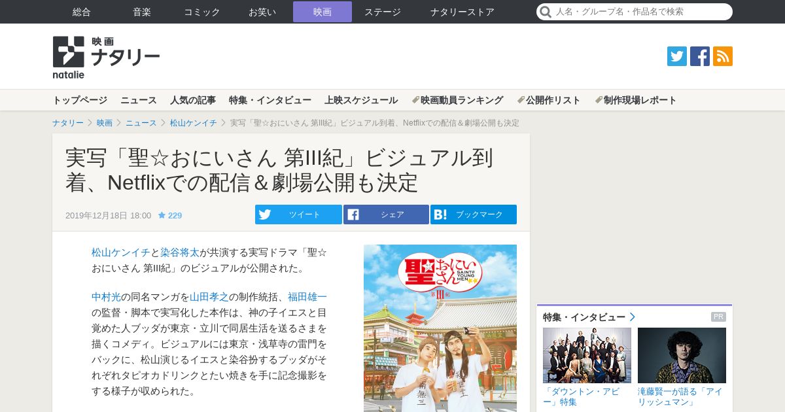Enlarge the 聖☆おにいさん poster image
785x412 pixels.
point(440,328)
